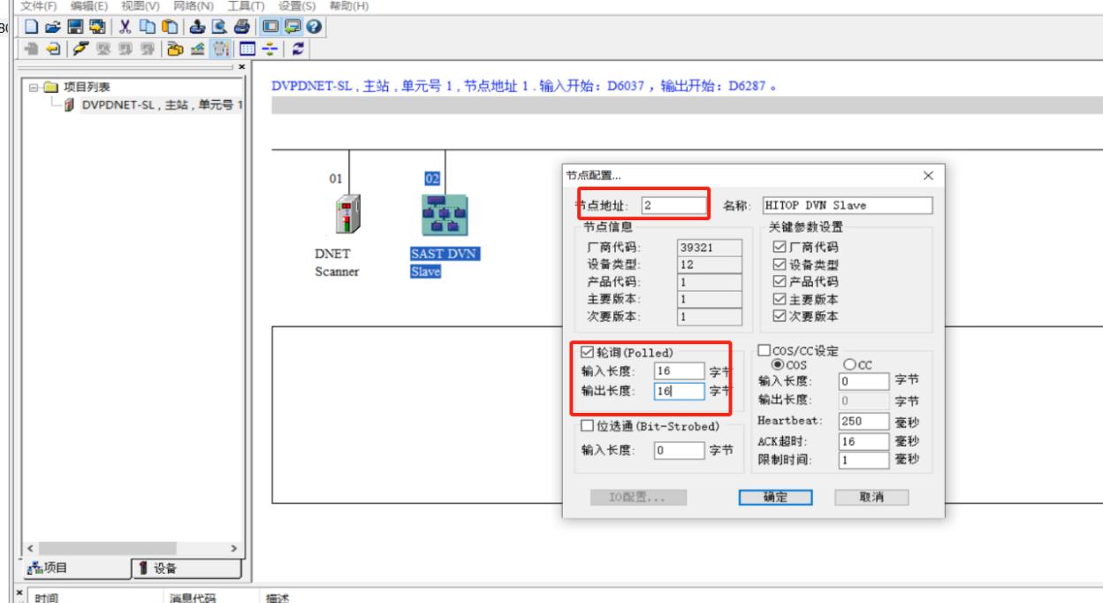Click the Paste clipboard icon

[x=170, y=27]
